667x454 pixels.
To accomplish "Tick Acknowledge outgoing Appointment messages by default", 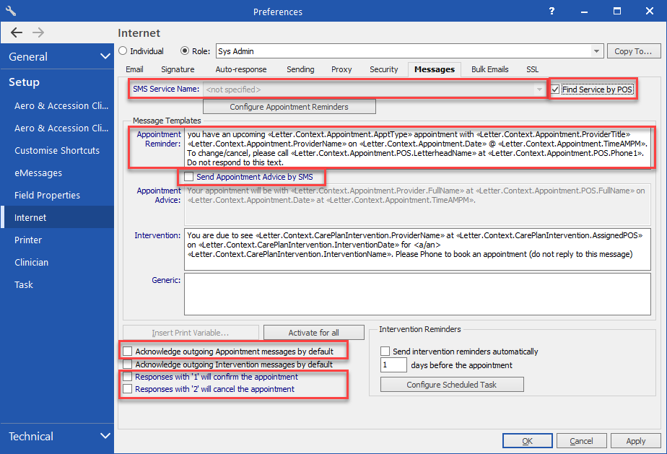I will (127, 352).
